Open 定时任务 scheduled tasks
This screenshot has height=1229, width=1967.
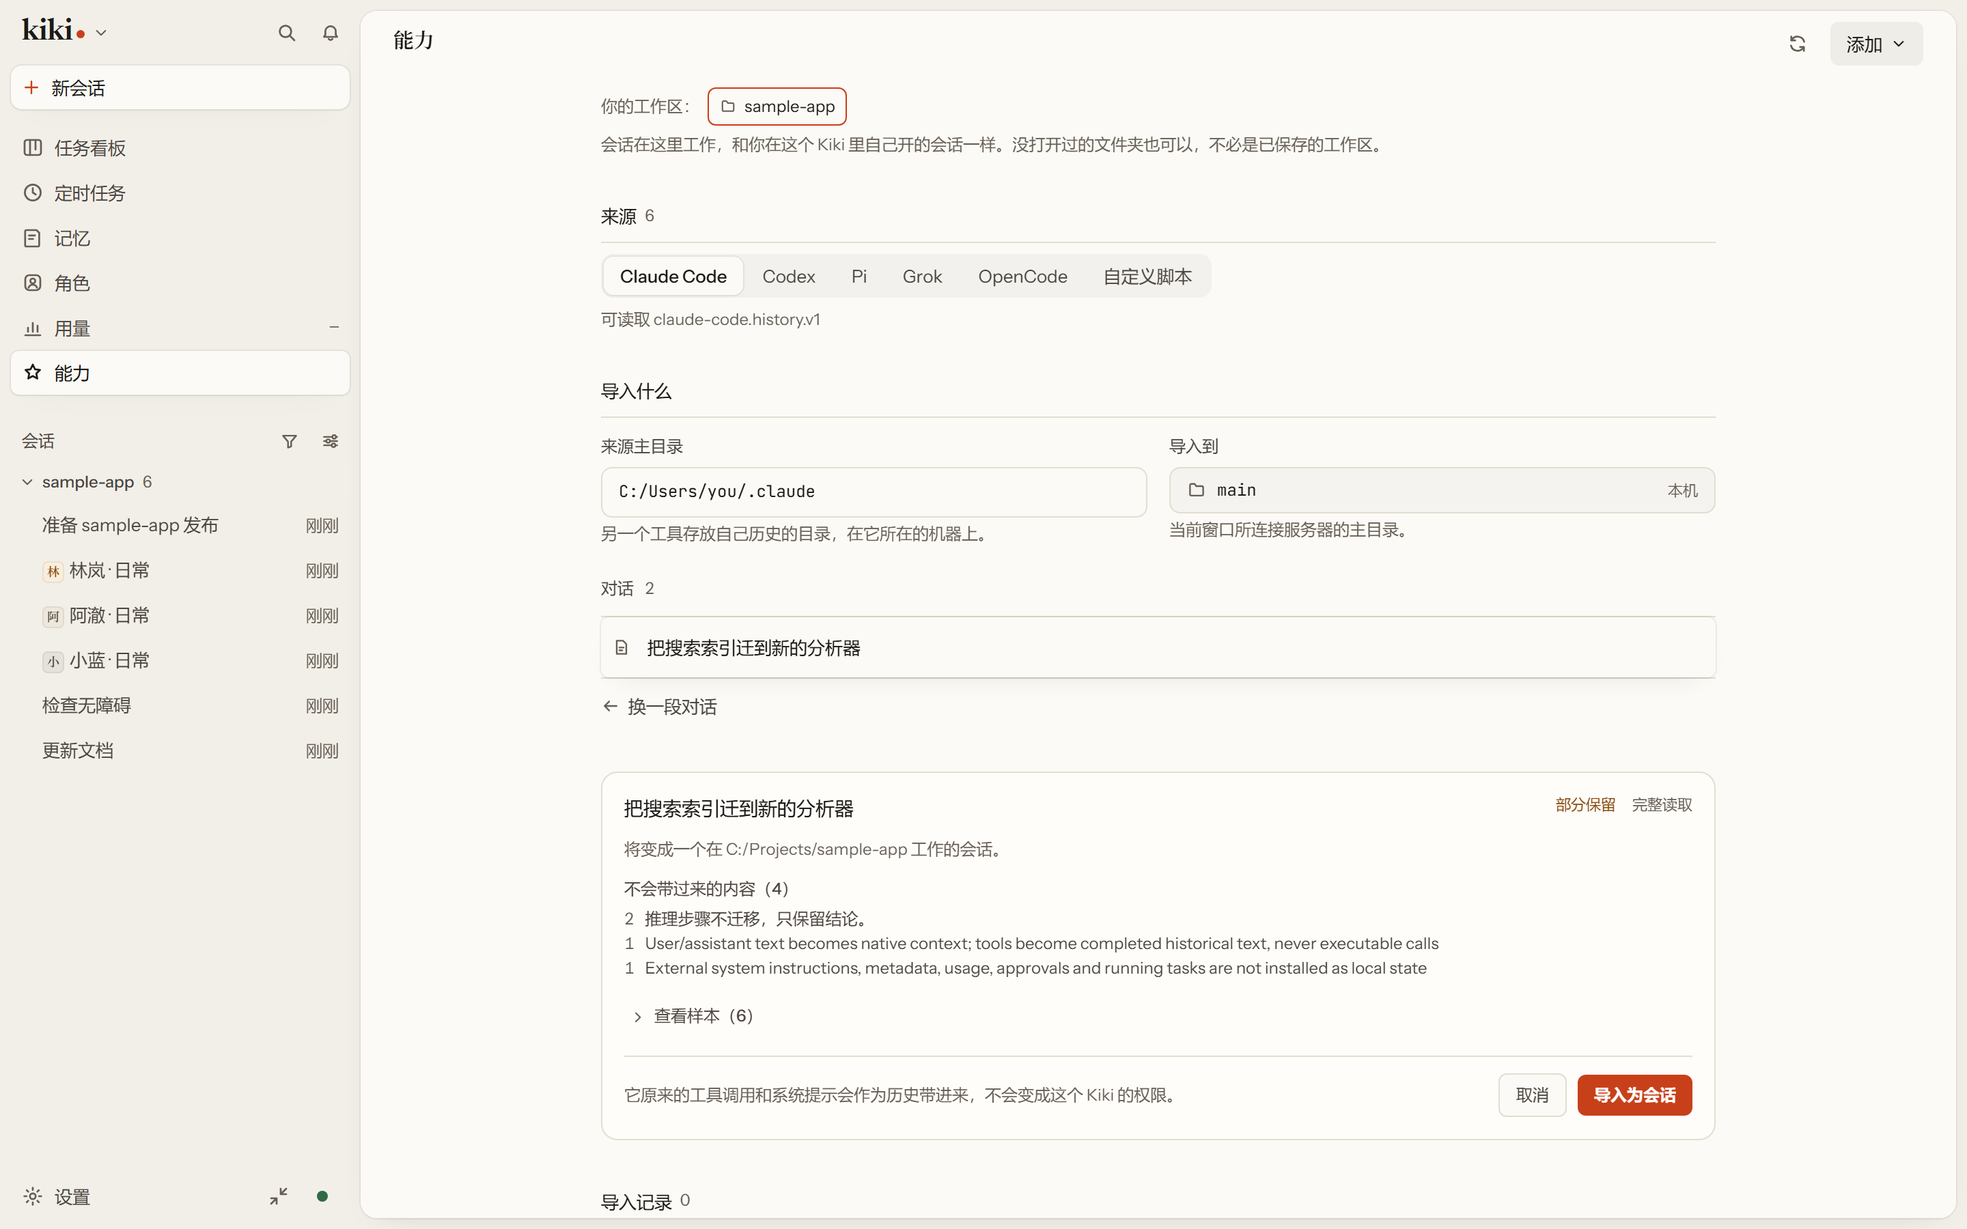tap(180, 193)
